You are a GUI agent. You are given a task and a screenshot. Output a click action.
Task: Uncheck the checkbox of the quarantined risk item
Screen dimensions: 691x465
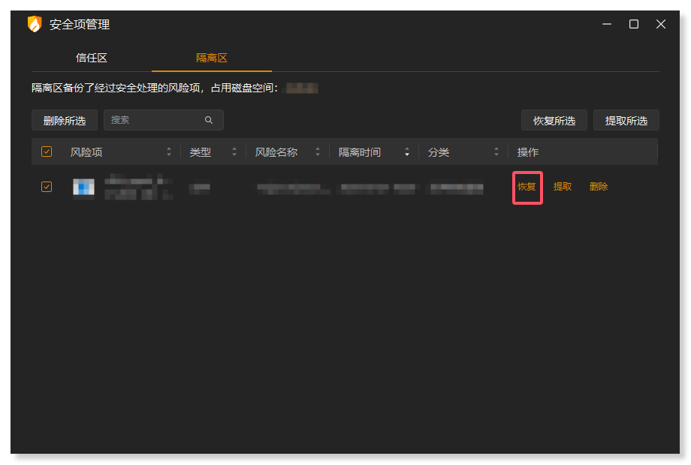tap(47, 187)
